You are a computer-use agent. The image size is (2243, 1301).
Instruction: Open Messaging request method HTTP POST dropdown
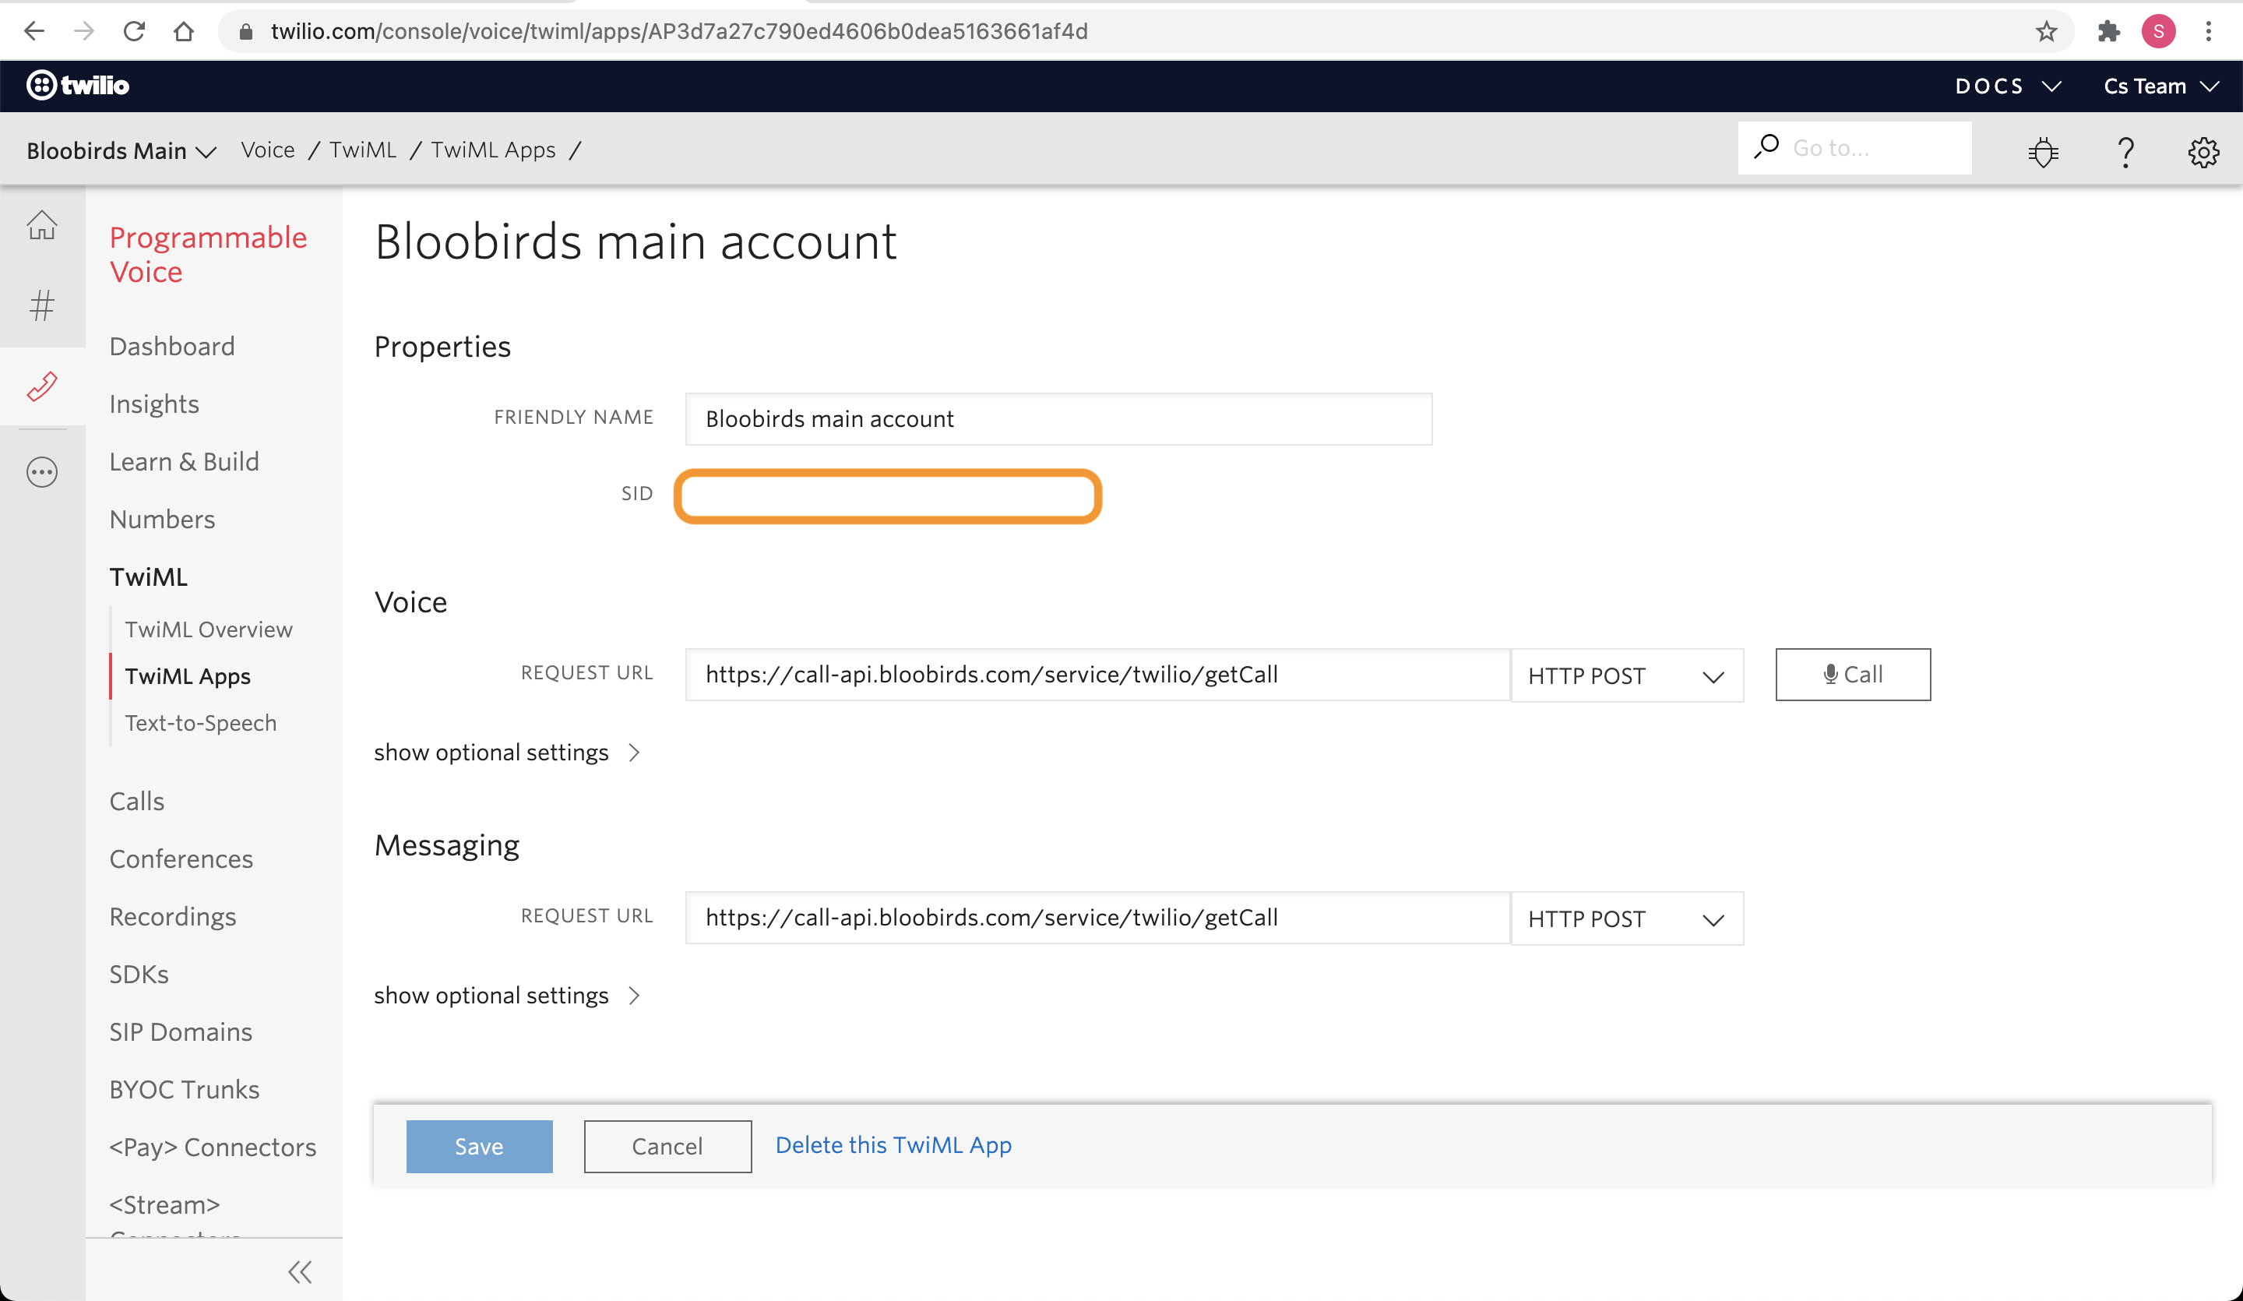point(1627,918)
